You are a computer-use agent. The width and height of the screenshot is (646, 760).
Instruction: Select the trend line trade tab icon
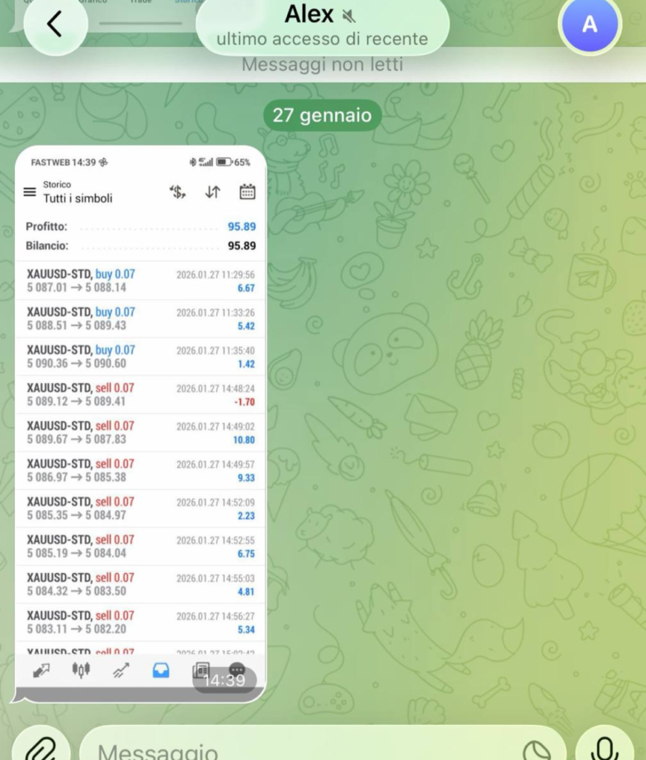(x=120, y=670)
